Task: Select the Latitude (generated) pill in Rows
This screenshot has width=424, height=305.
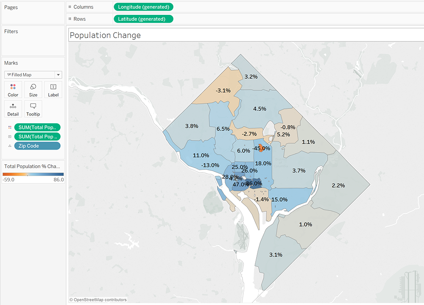Action: pos(143,19)
